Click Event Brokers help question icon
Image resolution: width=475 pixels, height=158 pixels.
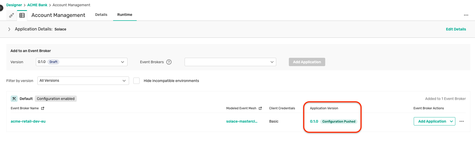point(169,62)
